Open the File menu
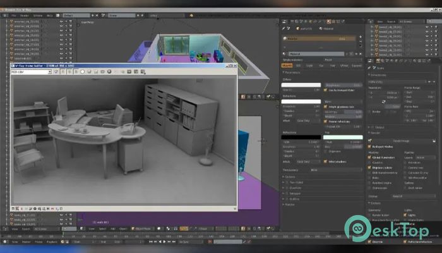This screenshot has width=442, height=253. click(13, 16)
